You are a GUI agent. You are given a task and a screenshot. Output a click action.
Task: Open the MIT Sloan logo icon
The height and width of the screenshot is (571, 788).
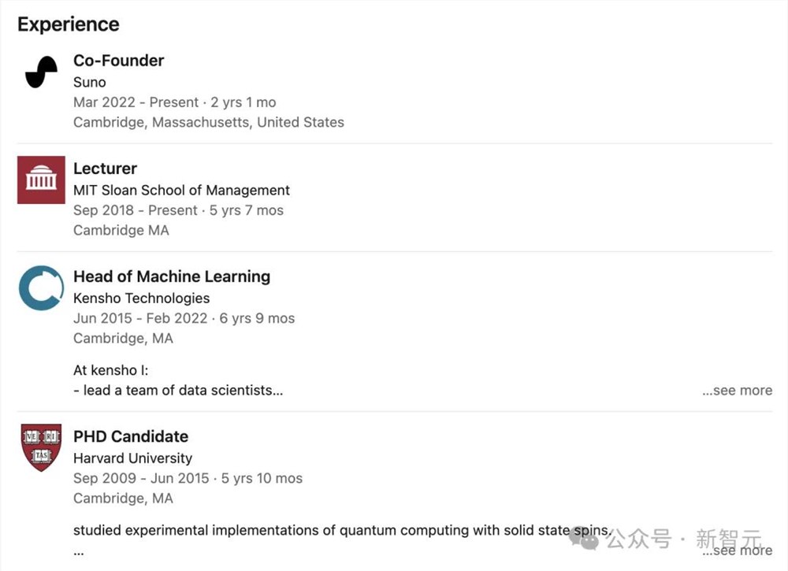pyautogui.click(x=41, y=180)
